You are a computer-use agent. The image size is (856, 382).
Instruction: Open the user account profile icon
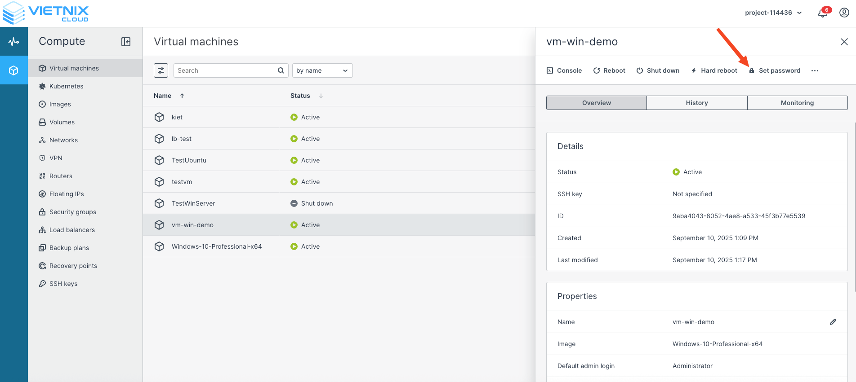click(x=844, y=13)
